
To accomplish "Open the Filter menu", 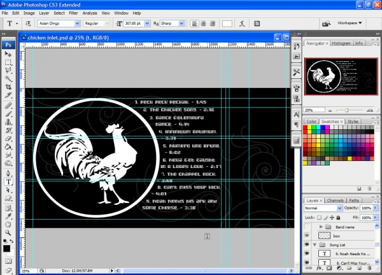I will click(x=73, y=13).
